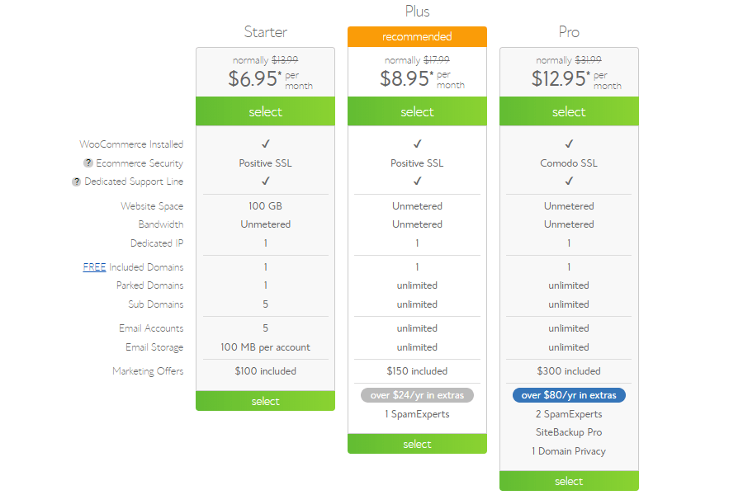
Task: Open the FREE included domains link
Action: (94, 267)
